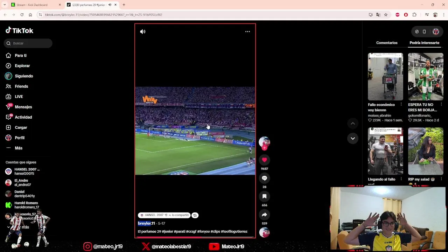Image resolution: width=448 pixels, height=252 pixels.
Task: Open Mensajes inbox
Action: [19, 107]
